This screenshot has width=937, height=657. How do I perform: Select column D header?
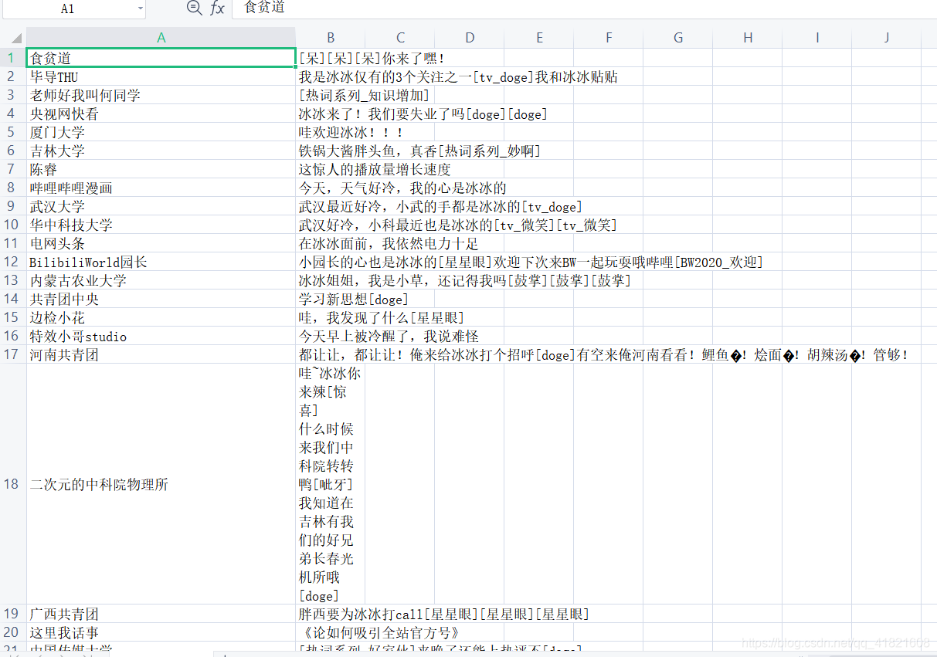click(x=470, y=37)
